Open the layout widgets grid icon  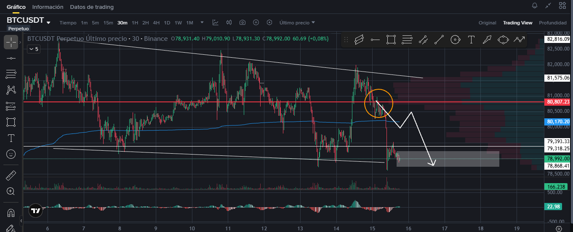coord(562,5)
